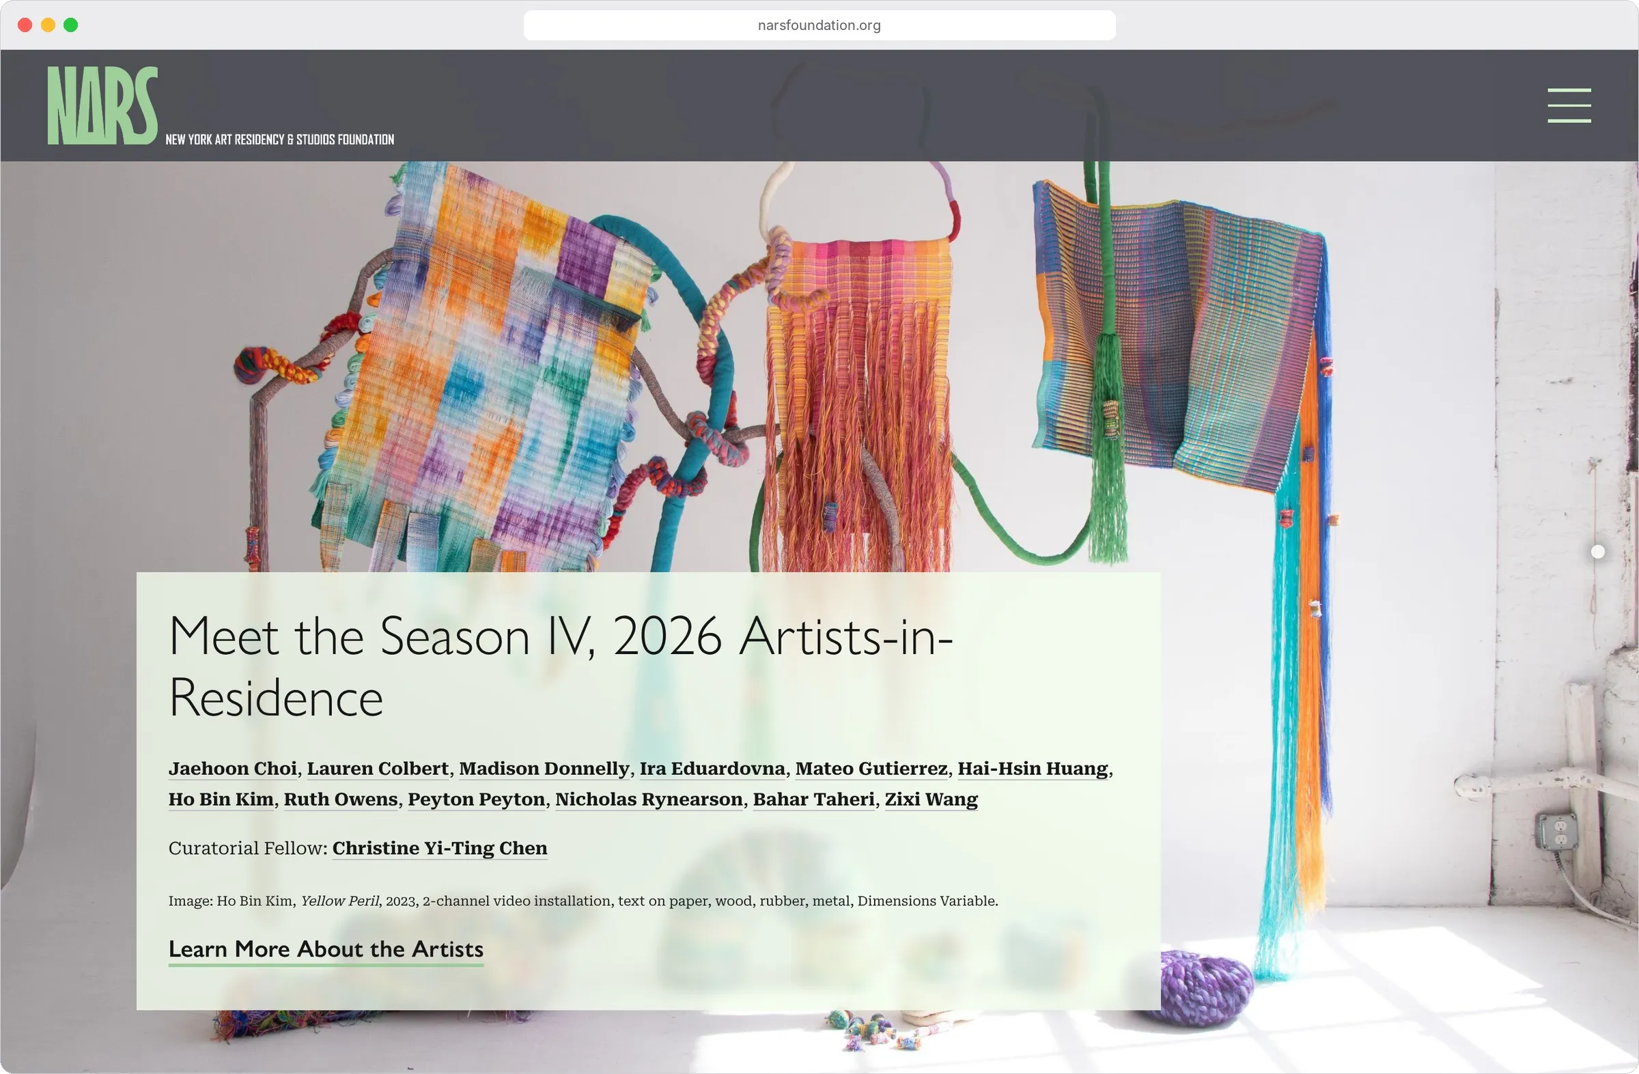The height and width of the screenshot is (1074, 1639).
Task: Open Christine Yi-Ting Chen fellow link
Action: pos(440,848)
